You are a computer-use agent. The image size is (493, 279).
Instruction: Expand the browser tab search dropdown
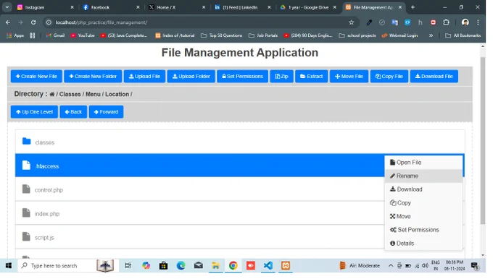click(7, 7)
